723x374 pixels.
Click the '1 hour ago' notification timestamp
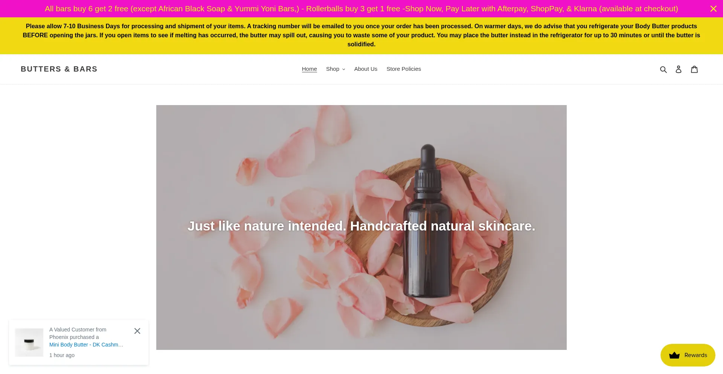click(62, 355)
